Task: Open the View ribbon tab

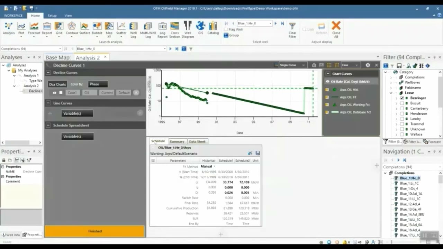Action: (68, 16)
